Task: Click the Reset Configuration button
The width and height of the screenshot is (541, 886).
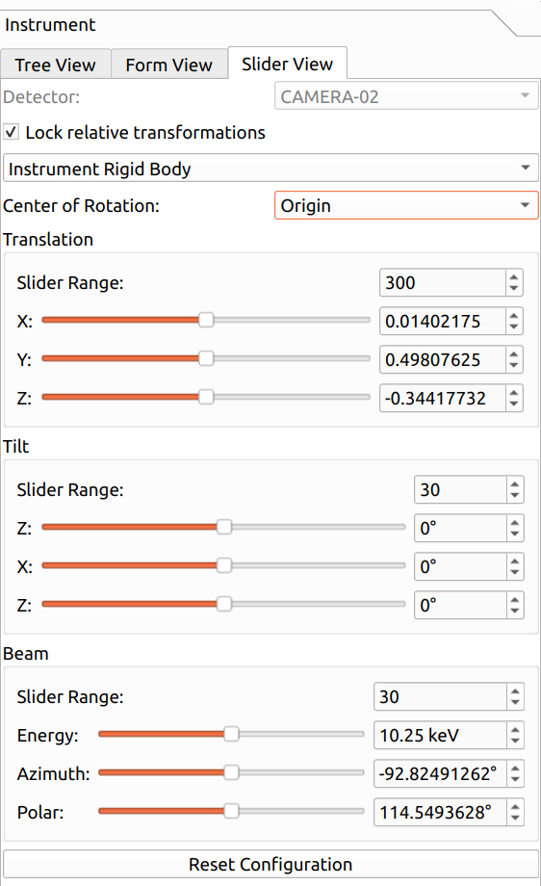Action: point(270,864)
